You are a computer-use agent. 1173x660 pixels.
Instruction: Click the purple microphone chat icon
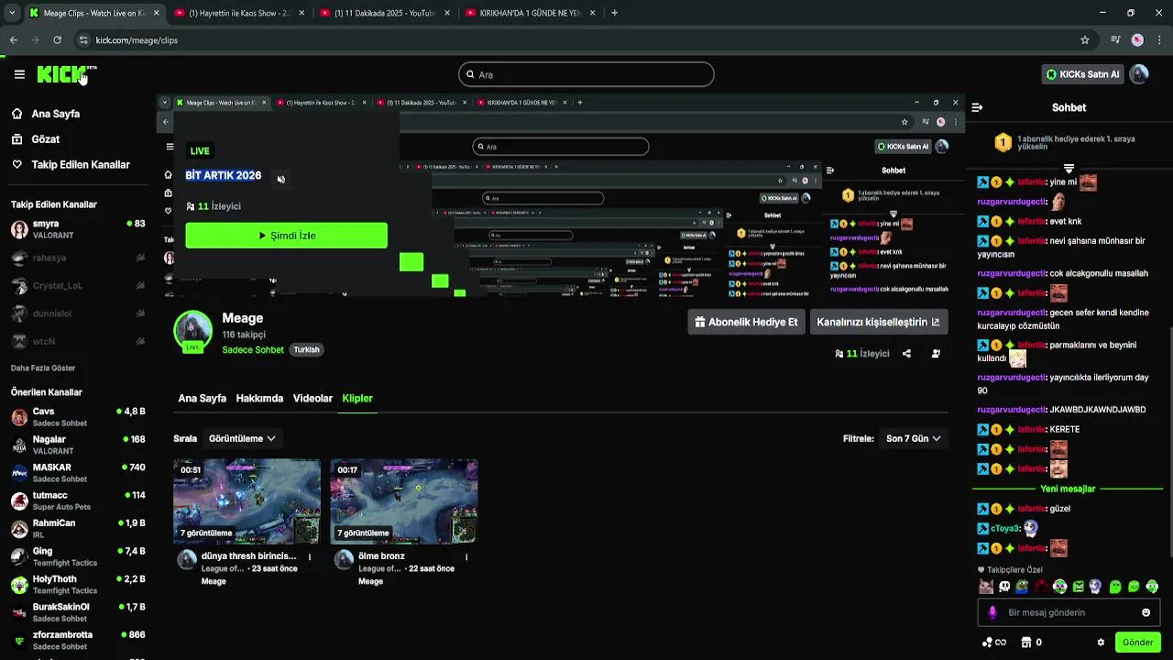(x=992, y=612)
